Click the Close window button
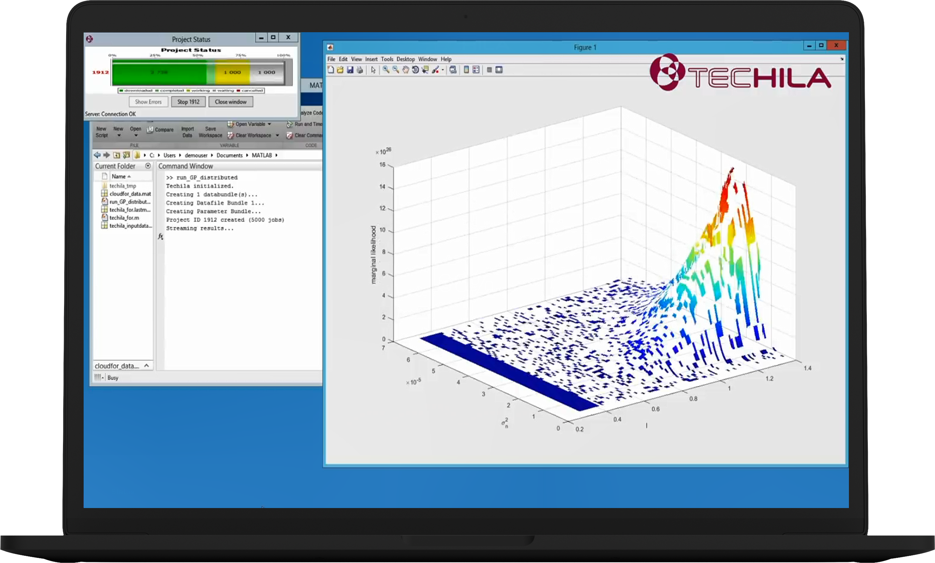The height and width of the screenshot is (563, 935). click(231, 102)
